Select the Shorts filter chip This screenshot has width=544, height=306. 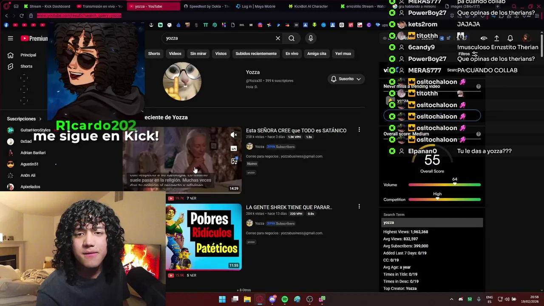pyautogui.click(x=154, y=54)
